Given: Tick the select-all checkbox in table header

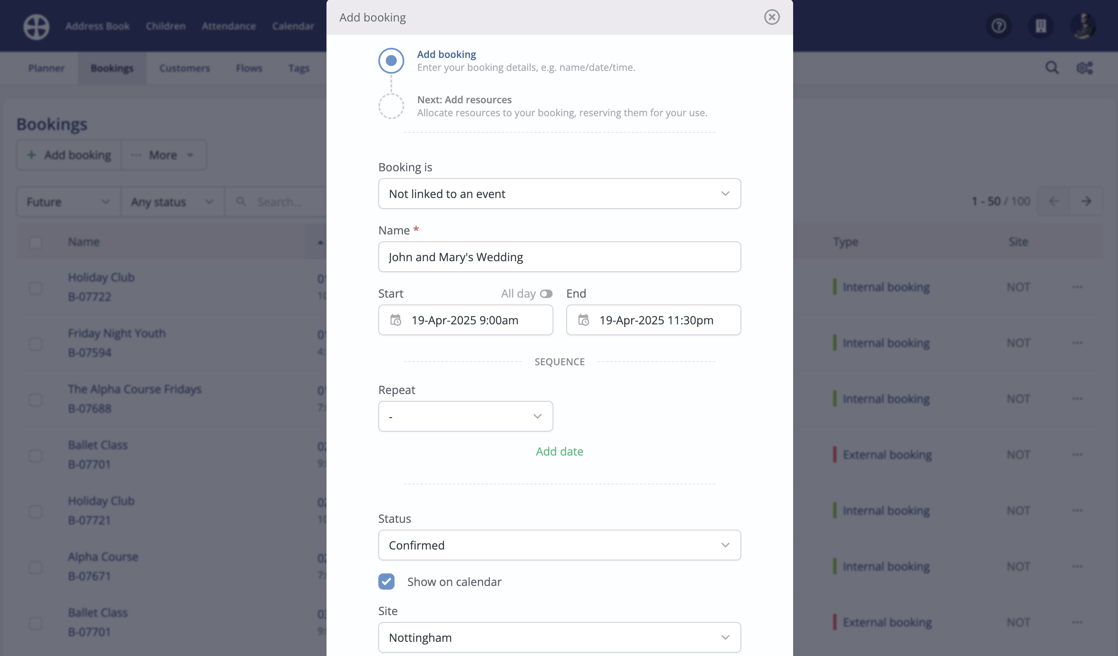Looking at the screenshot, I should [x=36, y=242].
